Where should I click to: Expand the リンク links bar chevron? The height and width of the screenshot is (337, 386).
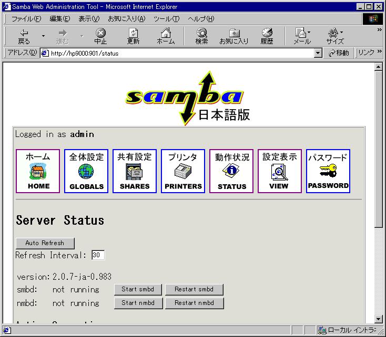point(379,51)
